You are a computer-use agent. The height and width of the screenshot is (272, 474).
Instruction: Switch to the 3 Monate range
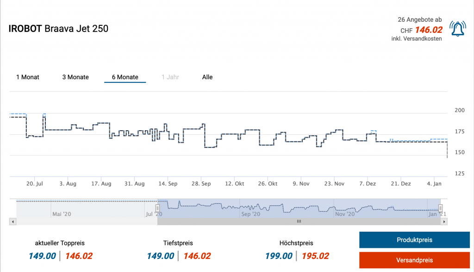(x=75, y=77)
